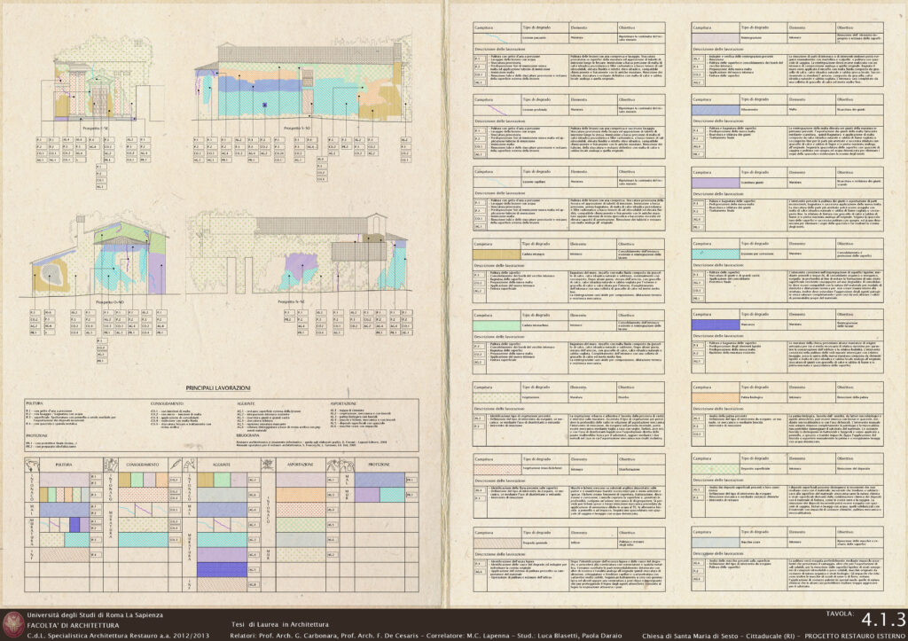Select the syringe icon right of the Consolidamento header
Viewport: 908px width, 641px height.
[175, 465]
